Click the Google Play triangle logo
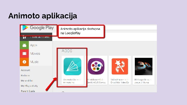This screenshot has height=105, width=187. click(x=25, y=28)
